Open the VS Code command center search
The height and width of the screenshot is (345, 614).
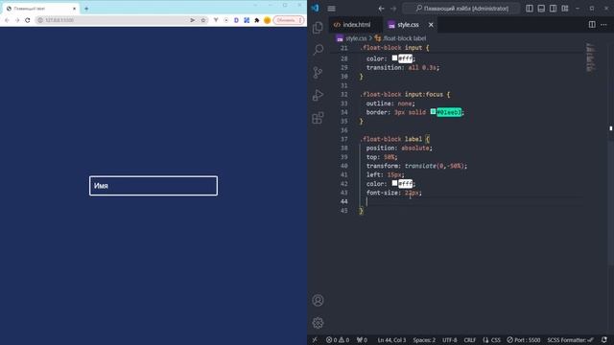(461, 9)
